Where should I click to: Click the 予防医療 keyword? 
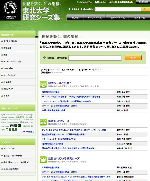pos(12,130)
